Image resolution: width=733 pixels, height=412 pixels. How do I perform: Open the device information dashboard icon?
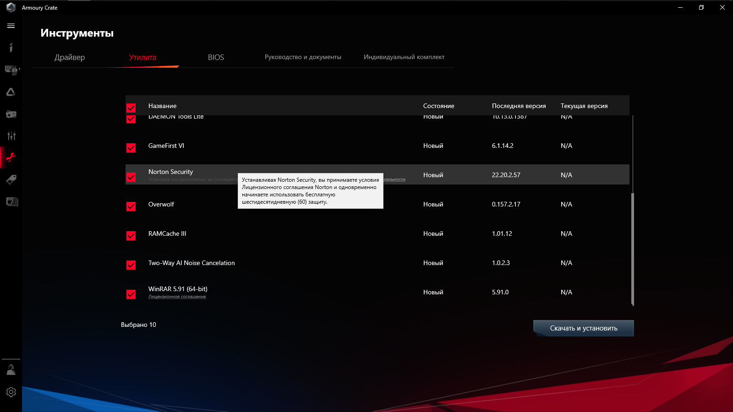11,48
